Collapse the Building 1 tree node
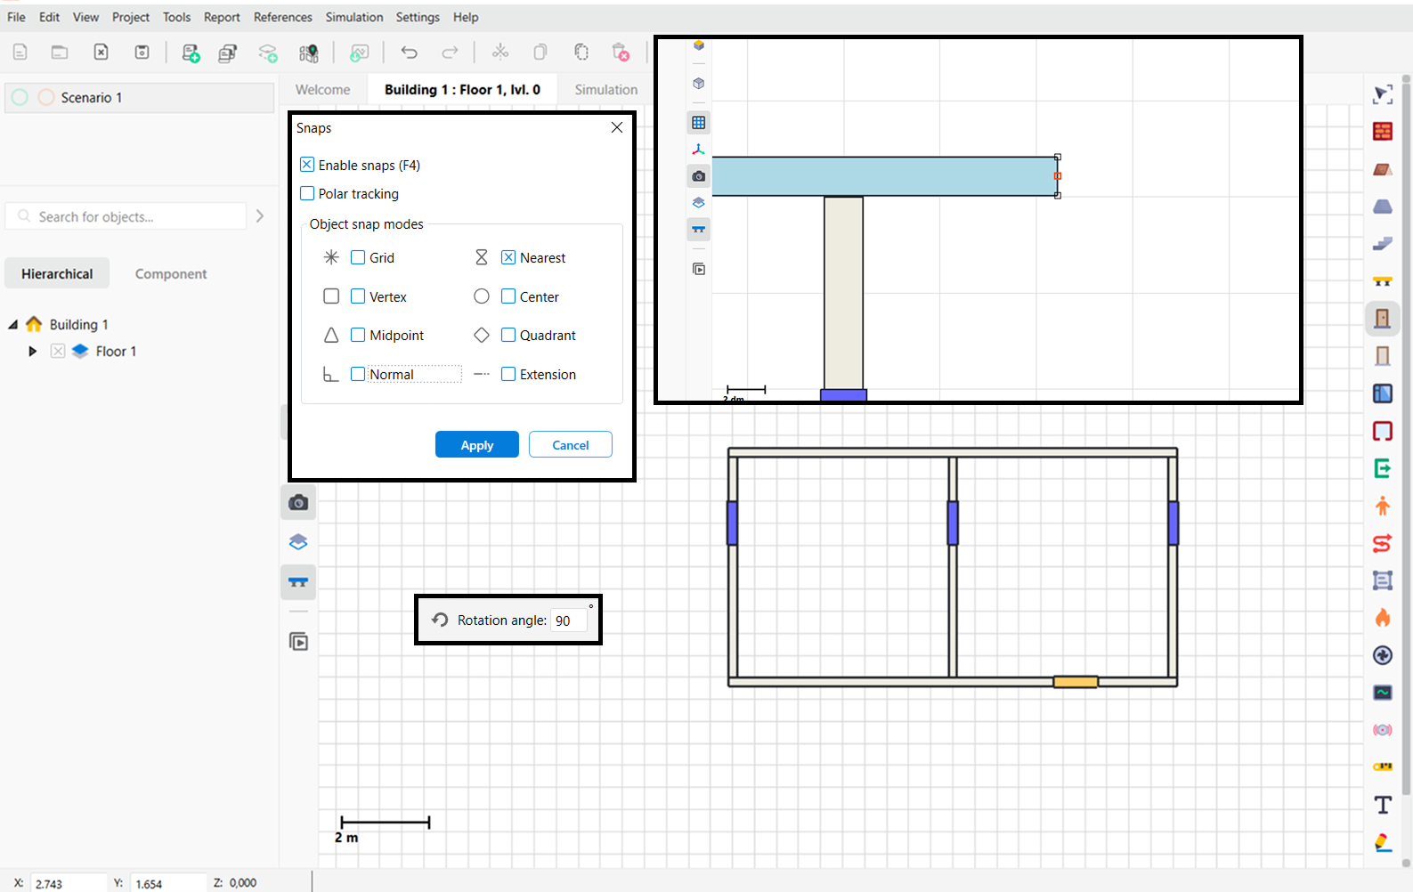The width and height of the screenshot is (1413, 892). (x=13, y=325)
